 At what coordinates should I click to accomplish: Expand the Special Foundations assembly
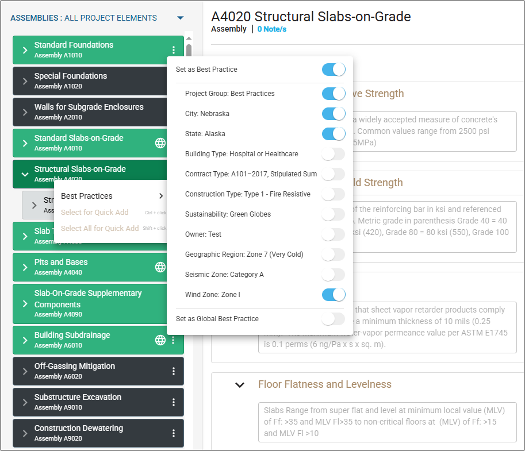(25, 81)
